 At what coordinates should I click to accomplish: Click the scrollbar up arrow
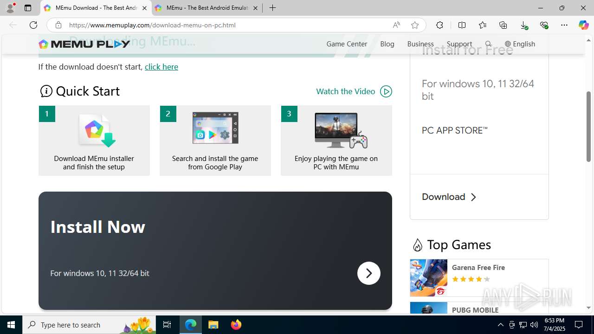pos(588,40)
